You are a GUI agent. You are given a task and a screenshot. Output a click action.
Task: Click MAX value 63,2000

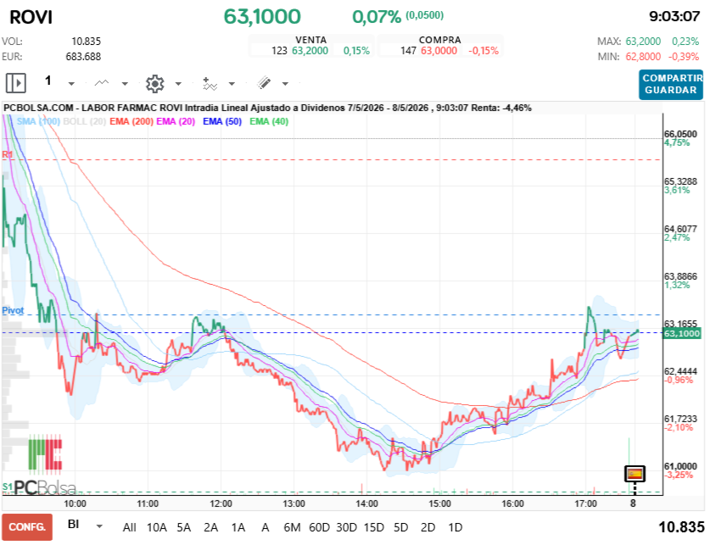[x=643, y=42]
